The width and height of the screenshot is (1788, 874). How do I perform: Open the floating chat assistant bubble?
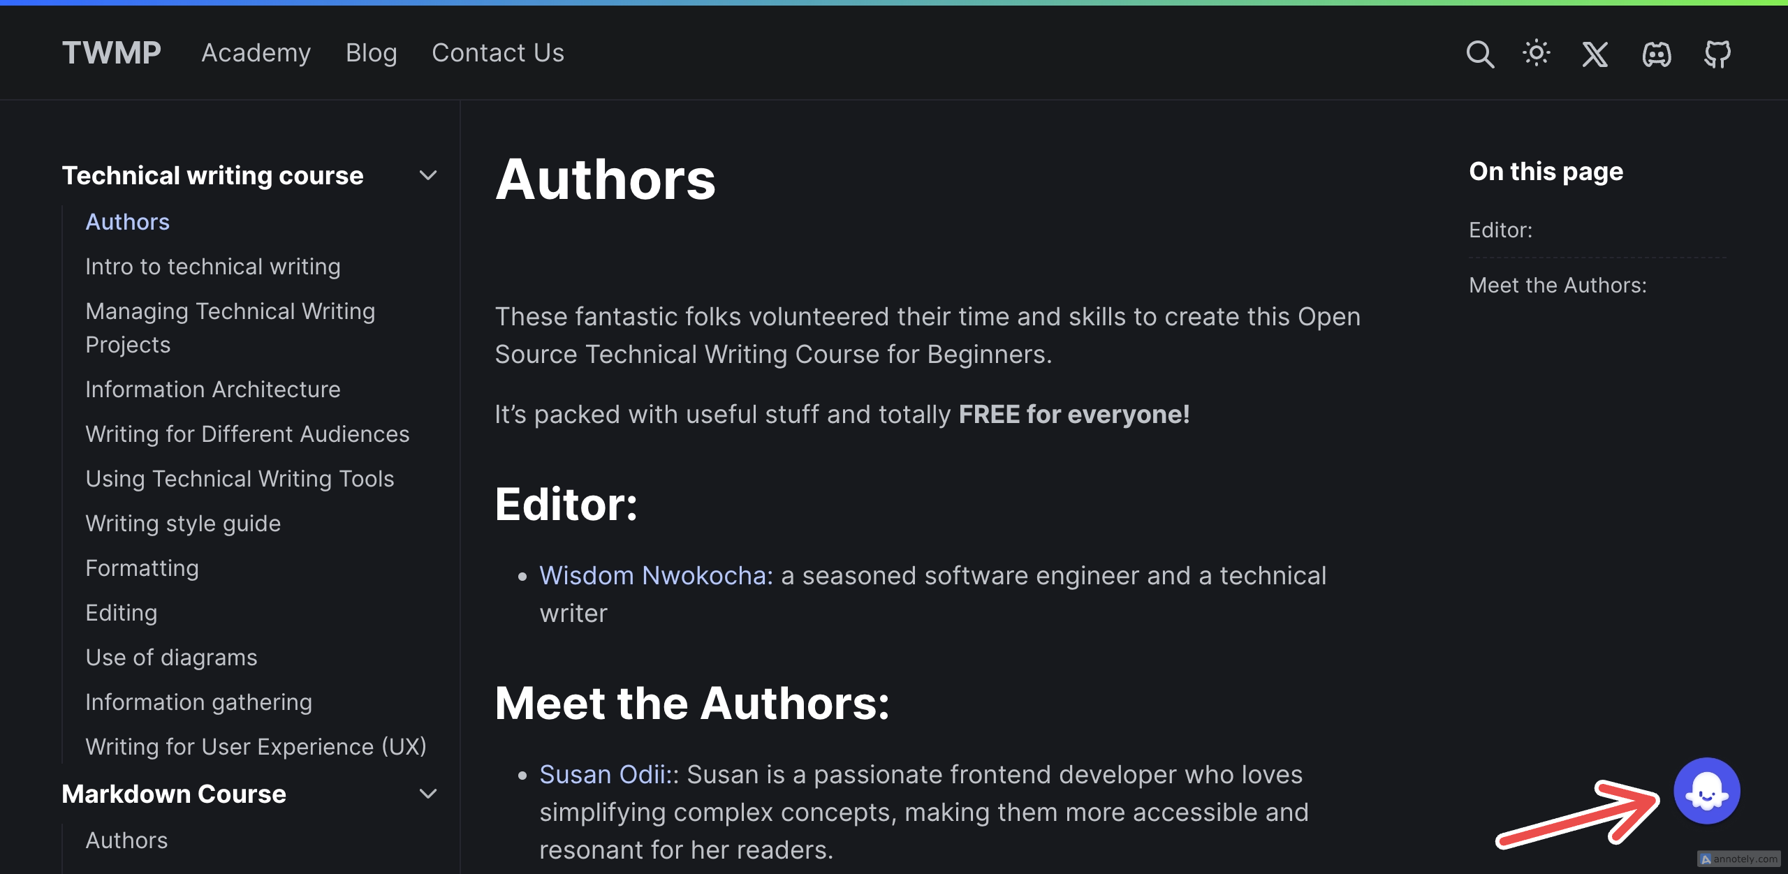[x=1706, y=791]
